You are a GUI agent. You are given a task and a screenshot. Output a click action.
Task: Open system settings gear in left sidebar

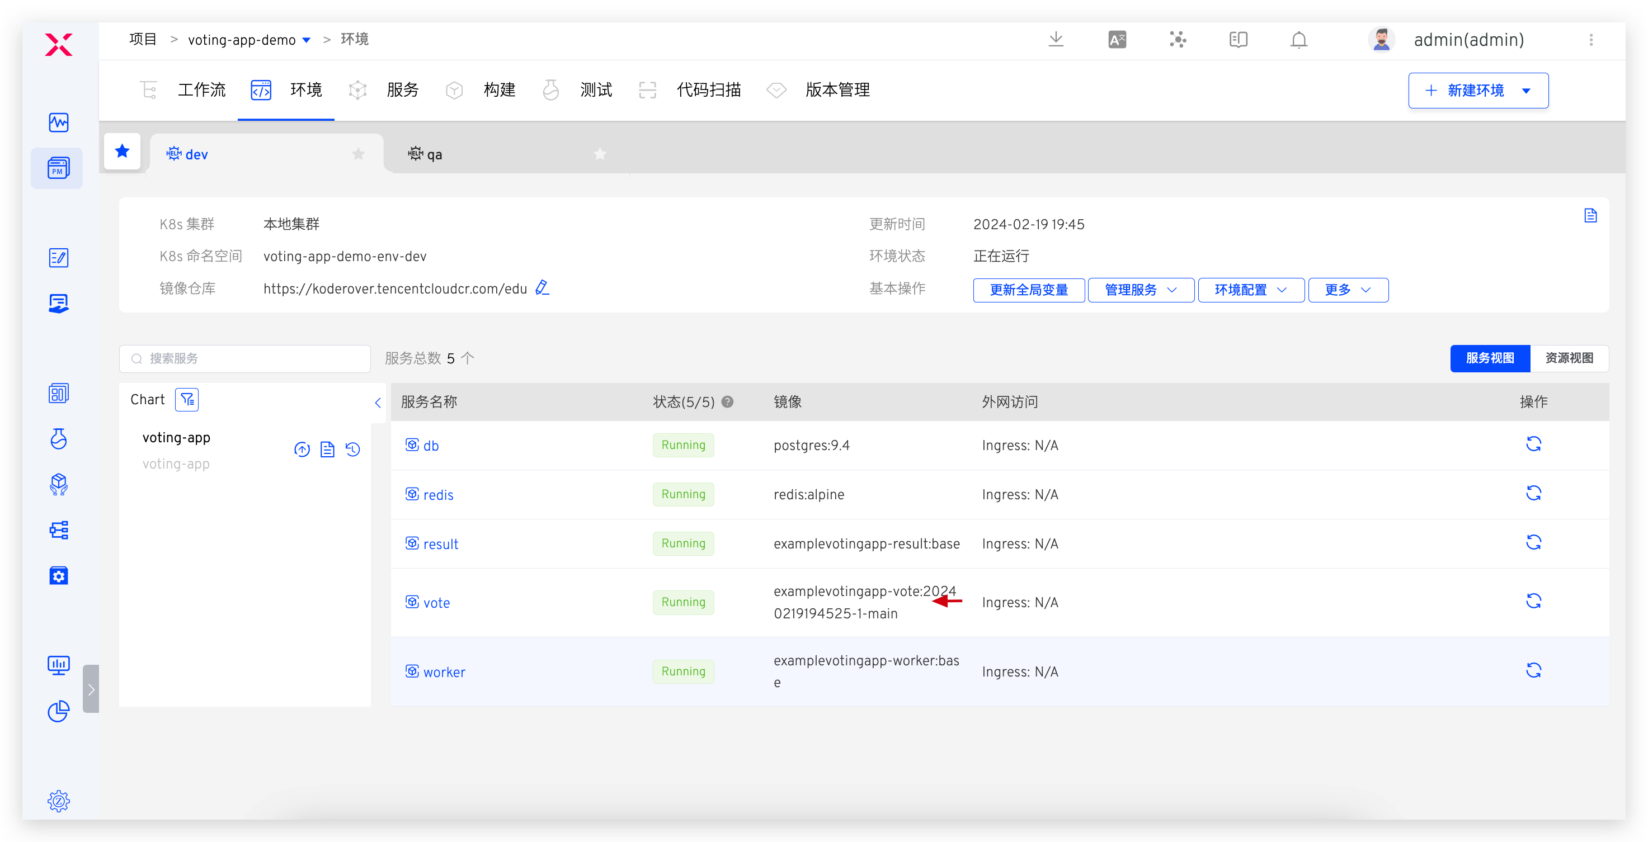tap(58, 801)
